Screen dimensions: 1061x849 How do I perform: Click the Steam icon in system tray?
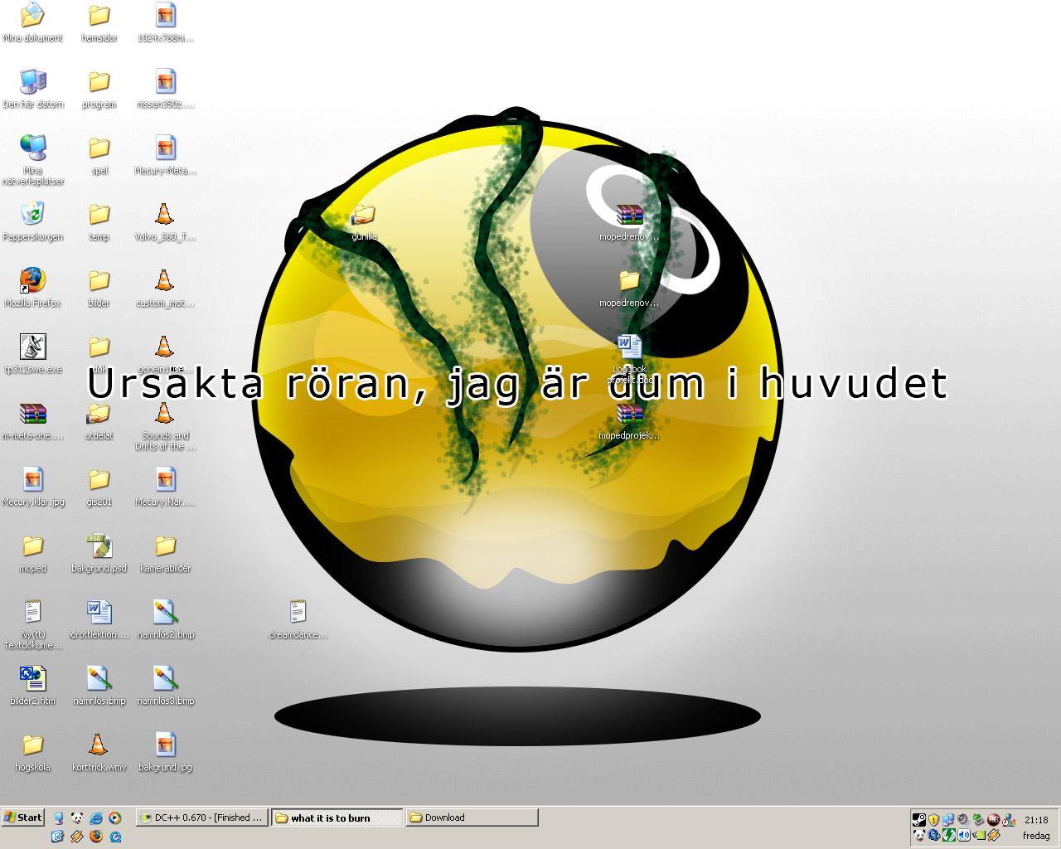919,820
